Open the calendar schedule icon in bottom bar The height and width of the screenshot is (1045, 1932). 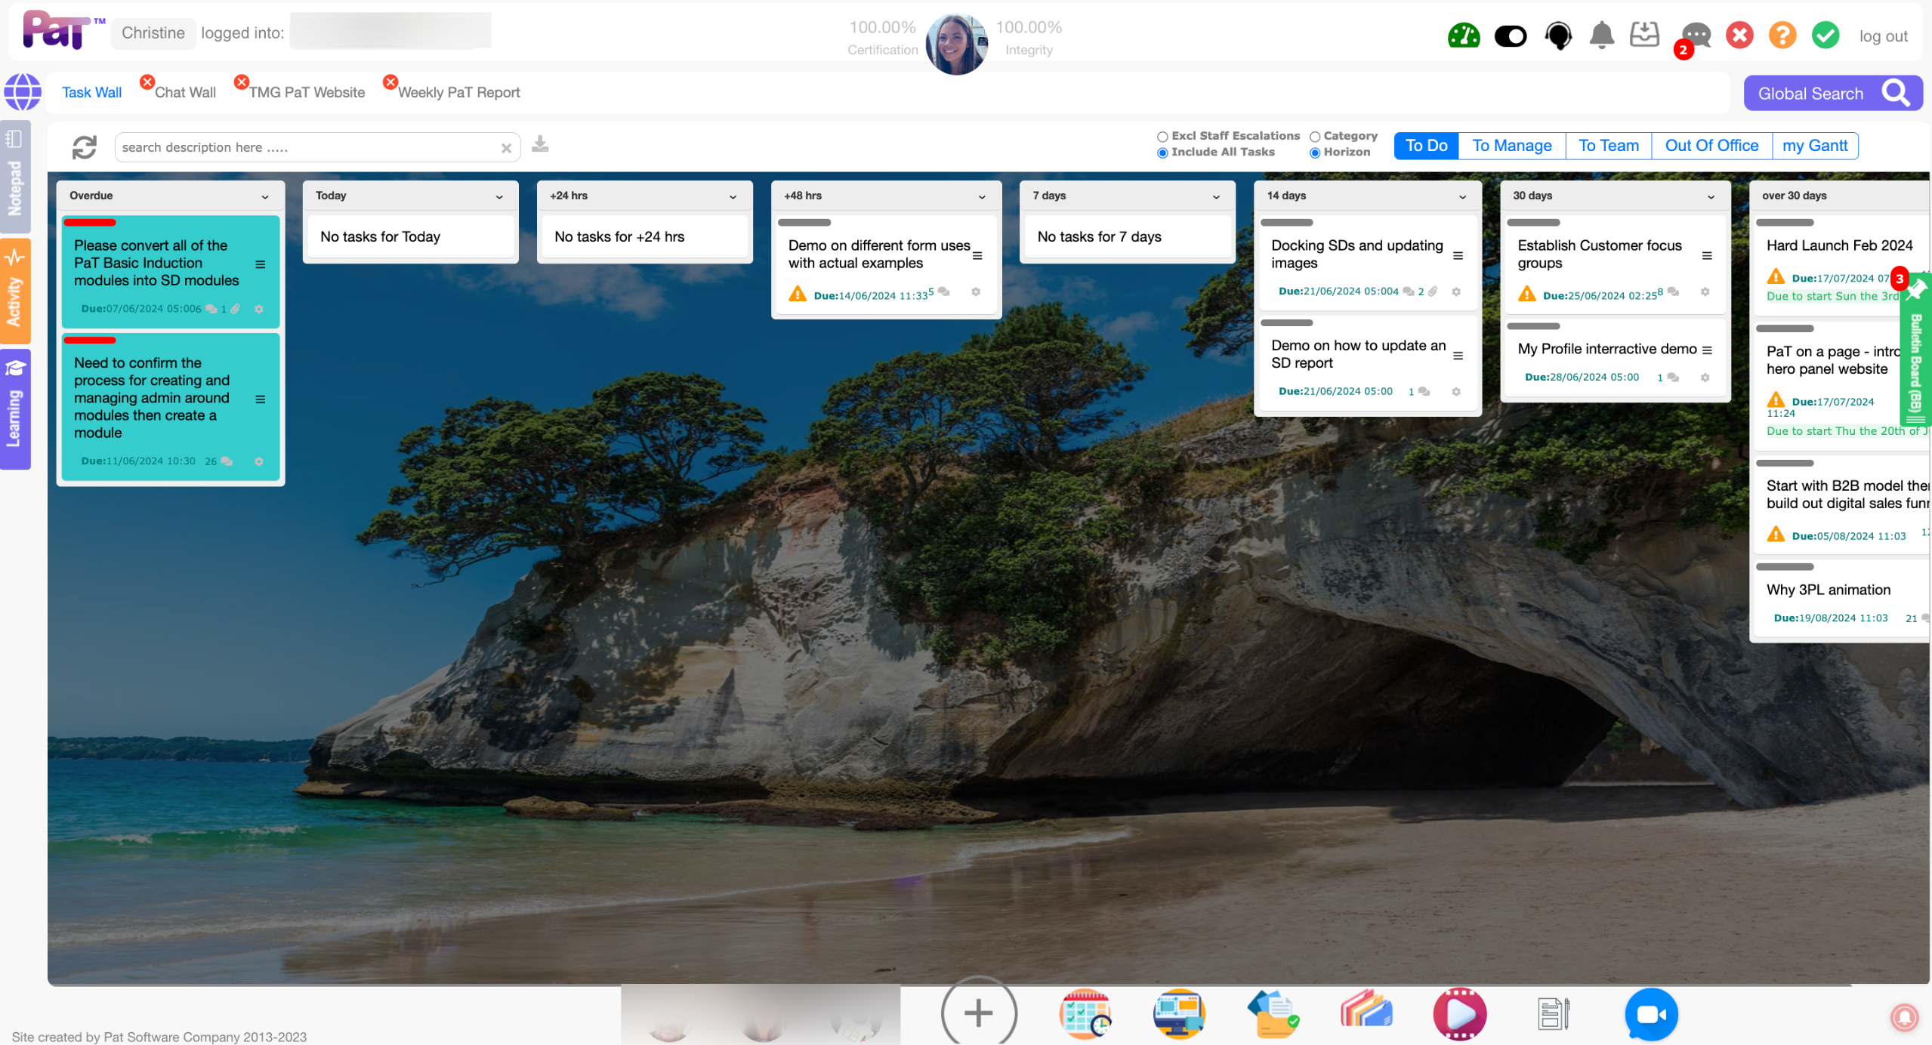(x=1085, y=1014)
